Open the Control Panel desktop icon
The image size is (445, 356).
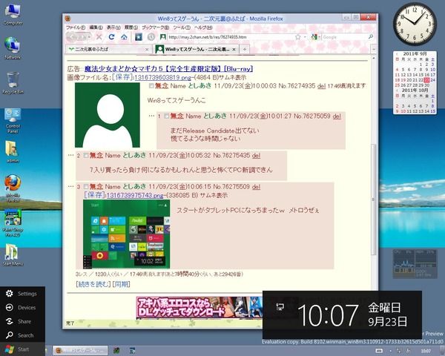[13, 121]
